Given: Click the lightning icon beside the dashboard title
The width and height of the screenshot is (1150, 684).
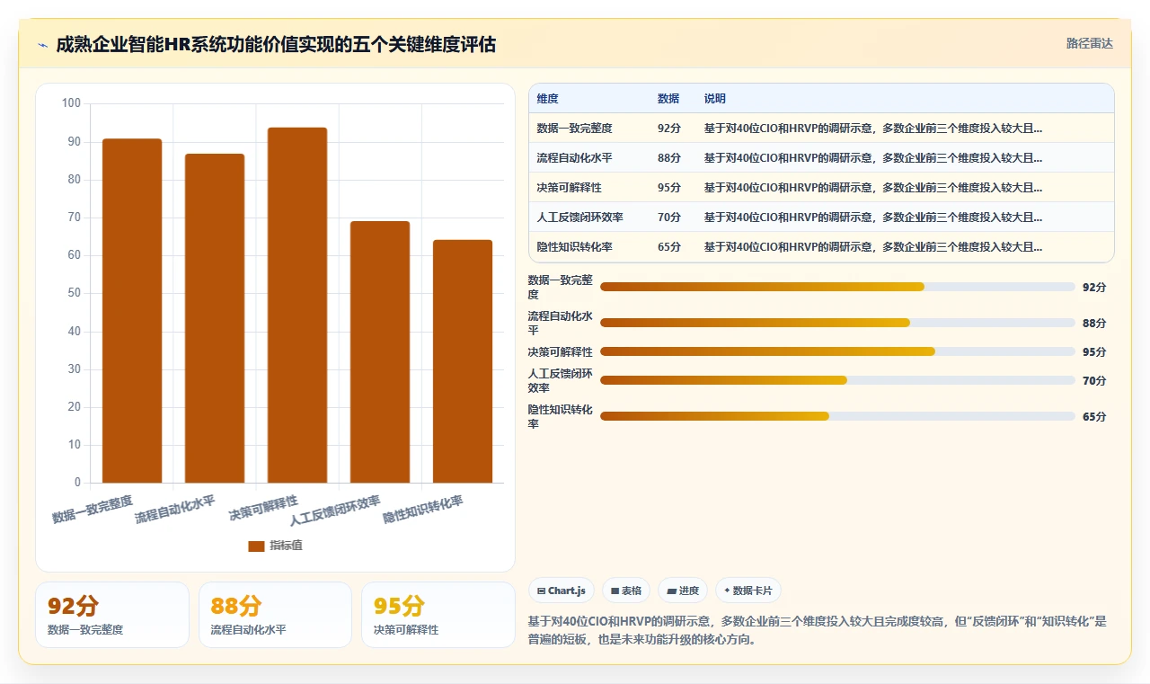Looking at the screenshot, I should pyautogui.click(x=43, y=45).
